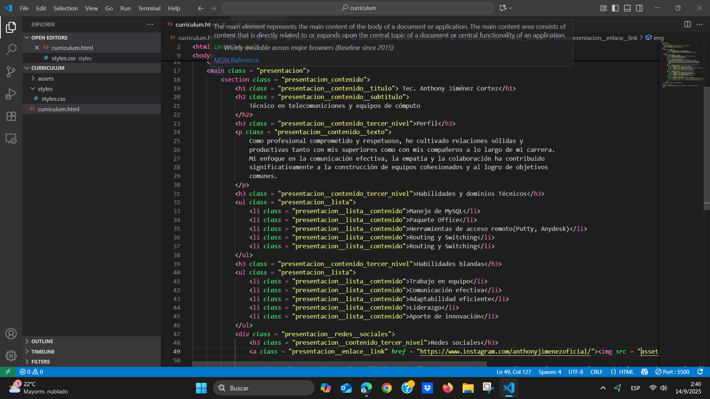The height and width of the screenshot is (399, 710).
Task: Expand the OUTLINE section
Action: tap(42, 341)
